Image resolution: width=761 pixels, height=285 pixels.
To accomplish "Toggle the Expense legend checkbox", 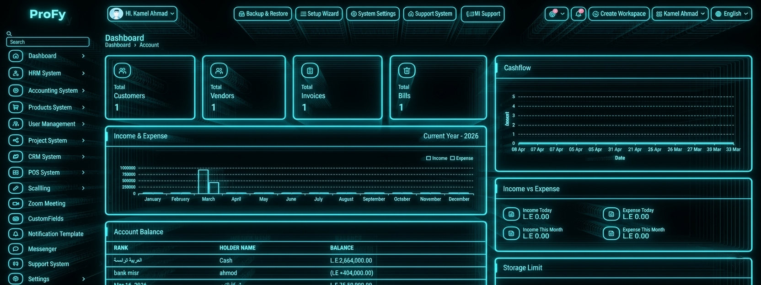I will [x=452, y=158].
